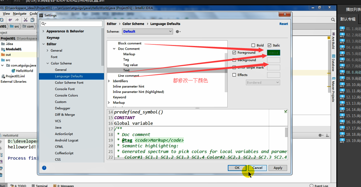Click the Effects color swatch
Viewport: 361px width, 187px height.
(274, 75)
